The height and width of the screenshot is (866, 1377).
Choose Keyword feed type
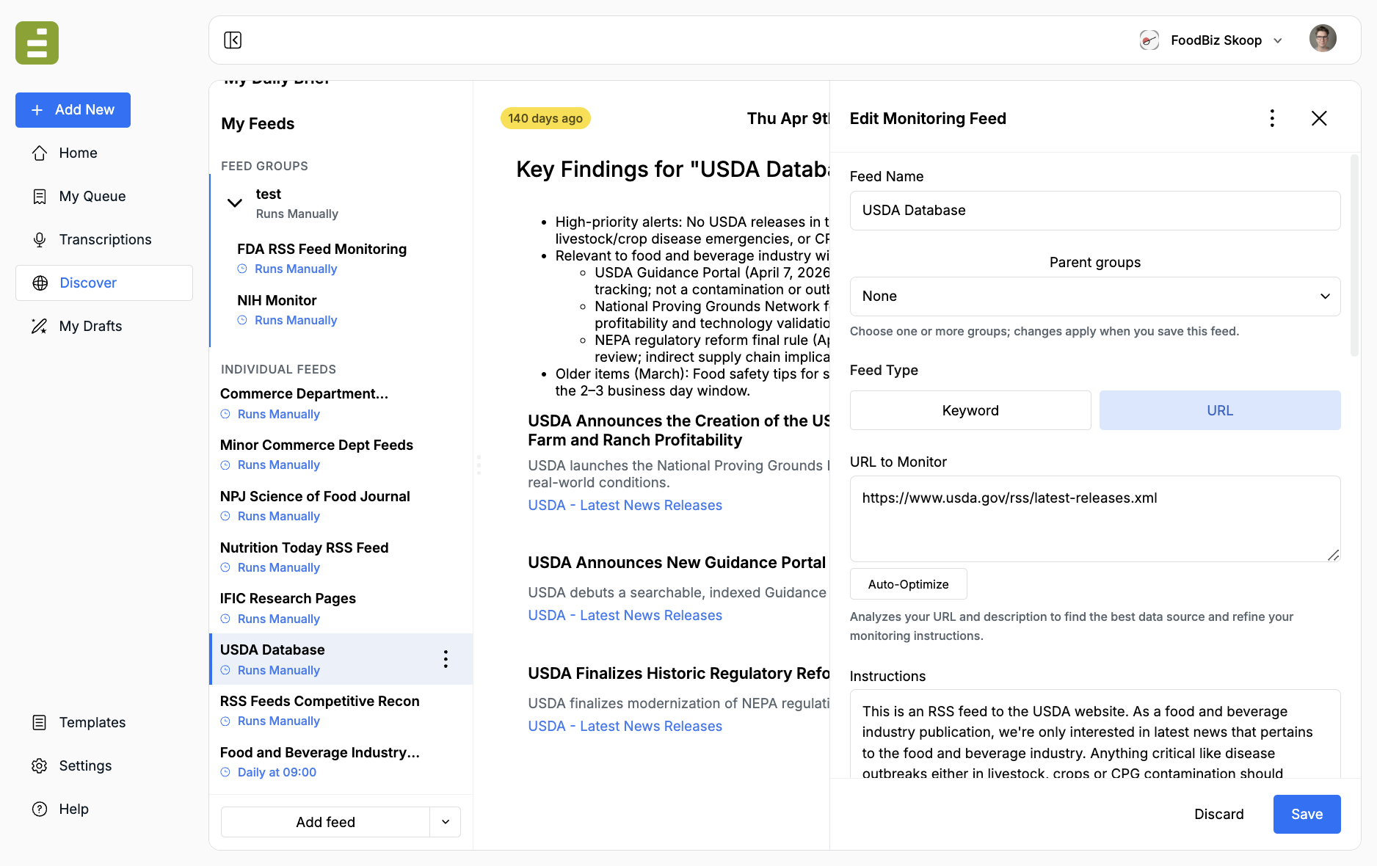tap(970, 410)
